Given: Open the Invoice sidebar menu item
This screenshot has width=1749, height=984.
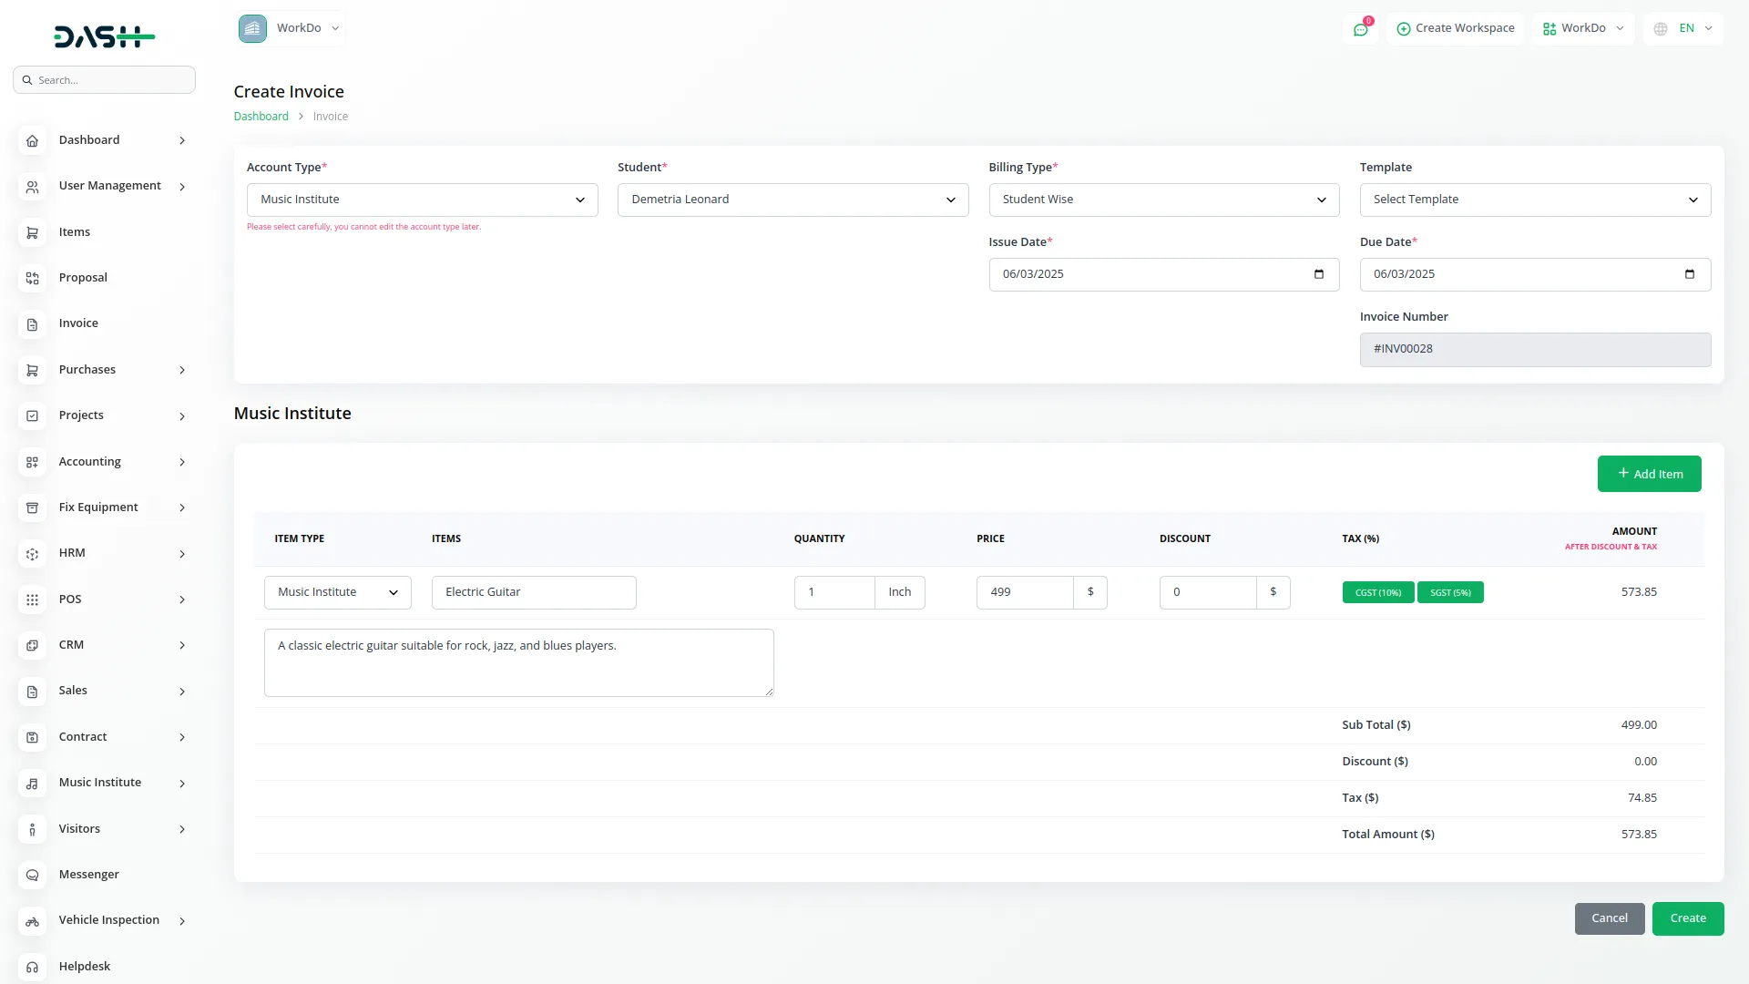Looking at the screenshot, I should (78, 323).
